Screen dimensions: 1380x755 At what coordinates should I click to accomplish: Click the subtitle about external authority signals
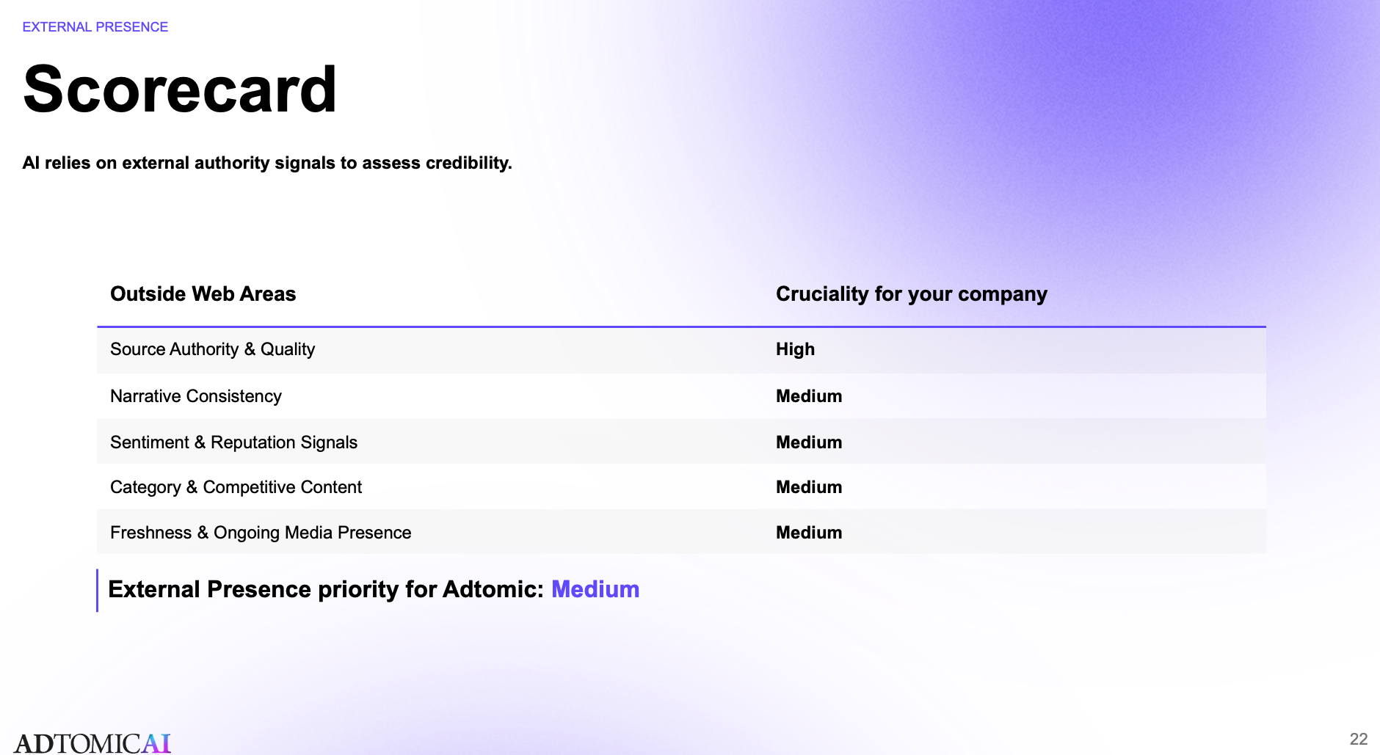click(267, 163)
